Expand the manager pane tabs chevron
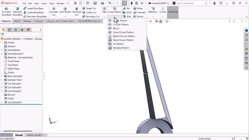Image resolution: width=249 pixels, height=140 pixels. click(40, 30)
